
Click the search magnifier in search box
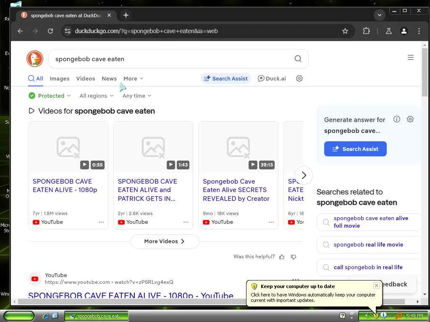click(x=298, y=59)
